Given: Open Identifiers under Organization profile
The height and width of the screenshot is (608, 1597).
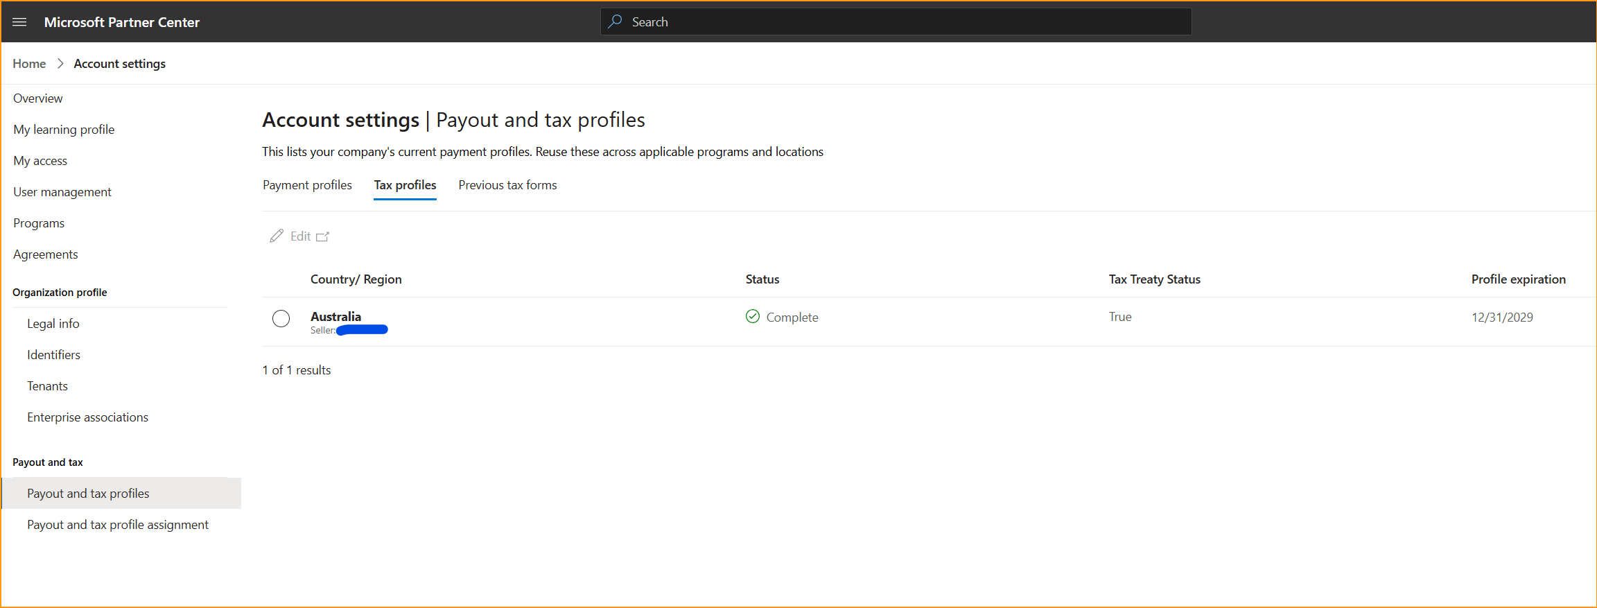Looking at the screenshot, I should tap(54, 355).
